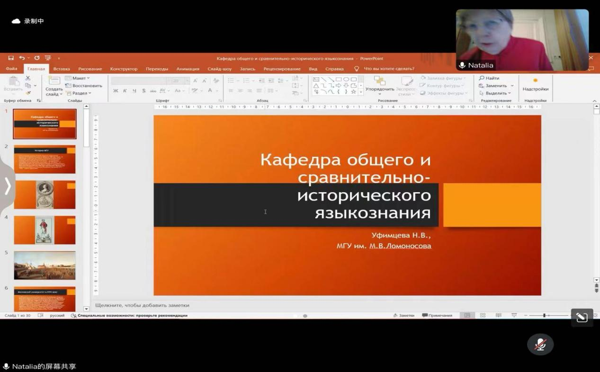Viewport: 600px width, 372px height.
Task: Switch to slide sorter view icon
Action: (483, 316)
